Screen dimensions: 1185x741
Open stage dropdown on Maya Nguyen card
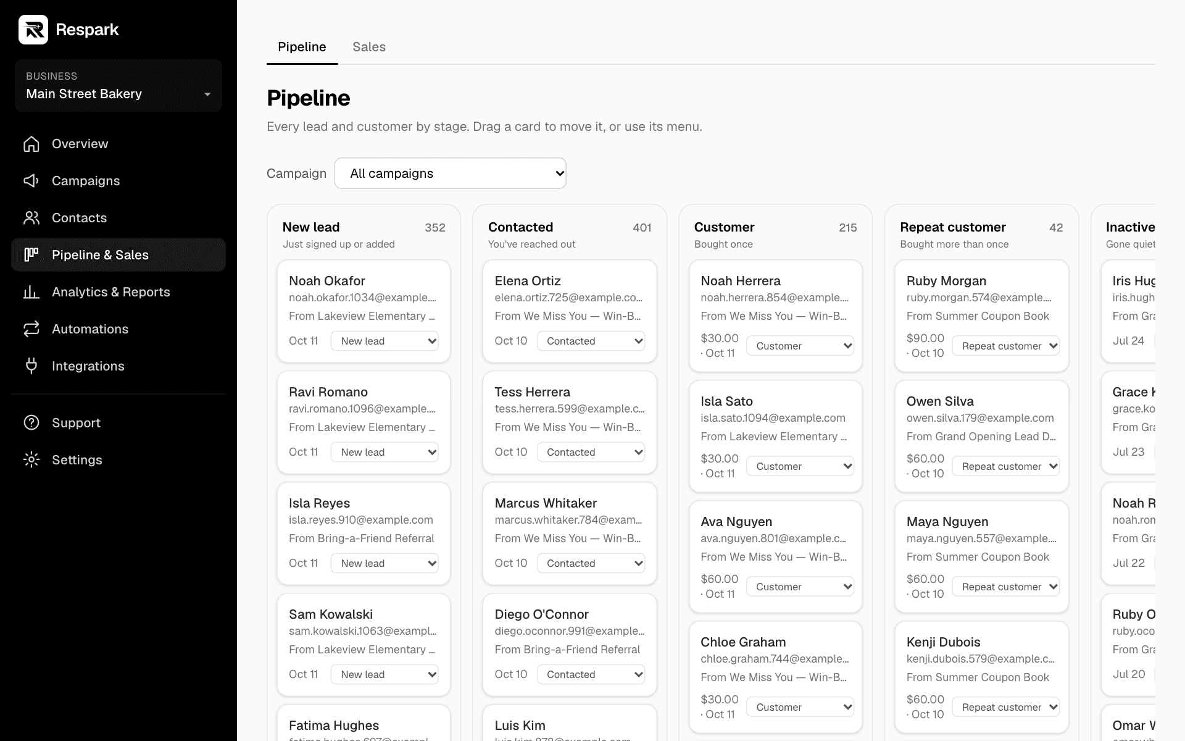pos(1006,587)
